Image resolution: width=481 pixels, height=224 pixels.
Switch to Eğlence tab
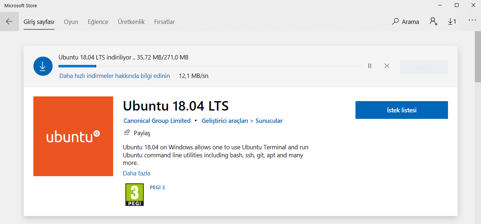click(98, 22)
